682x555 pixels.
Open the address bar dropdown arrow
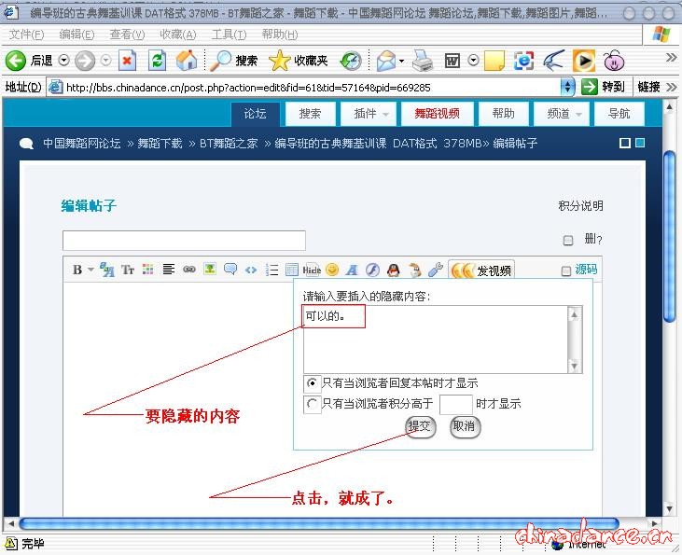[x=567, y=87]
